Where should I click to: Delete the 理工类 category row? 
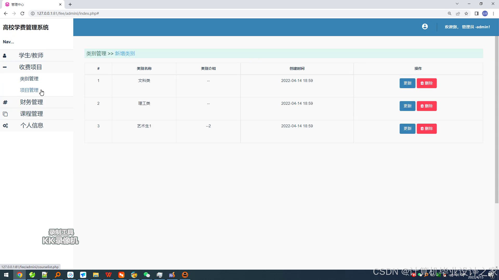tap(426, 106)
